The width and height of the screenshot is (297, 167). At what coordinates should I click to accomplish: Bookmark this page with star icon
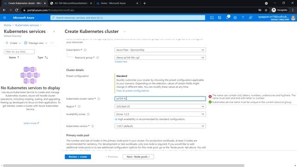coord(266,10)
